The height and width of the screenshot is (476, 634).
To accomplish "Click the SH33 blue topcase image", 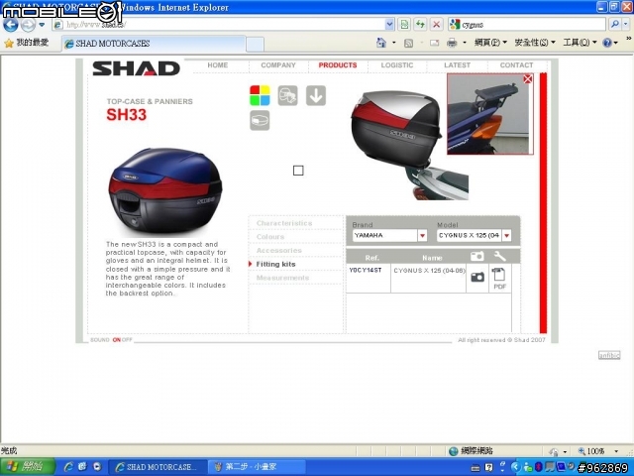I will pos(165,190).
